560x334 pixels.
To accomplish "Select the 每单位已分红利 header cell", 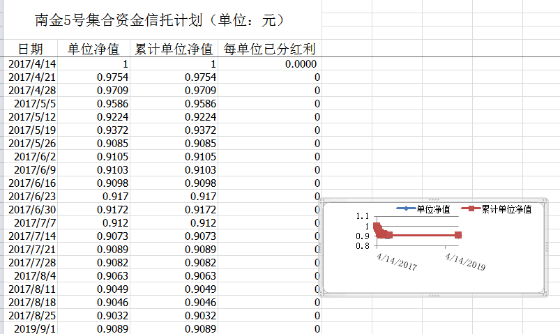I will coord(269,49).
